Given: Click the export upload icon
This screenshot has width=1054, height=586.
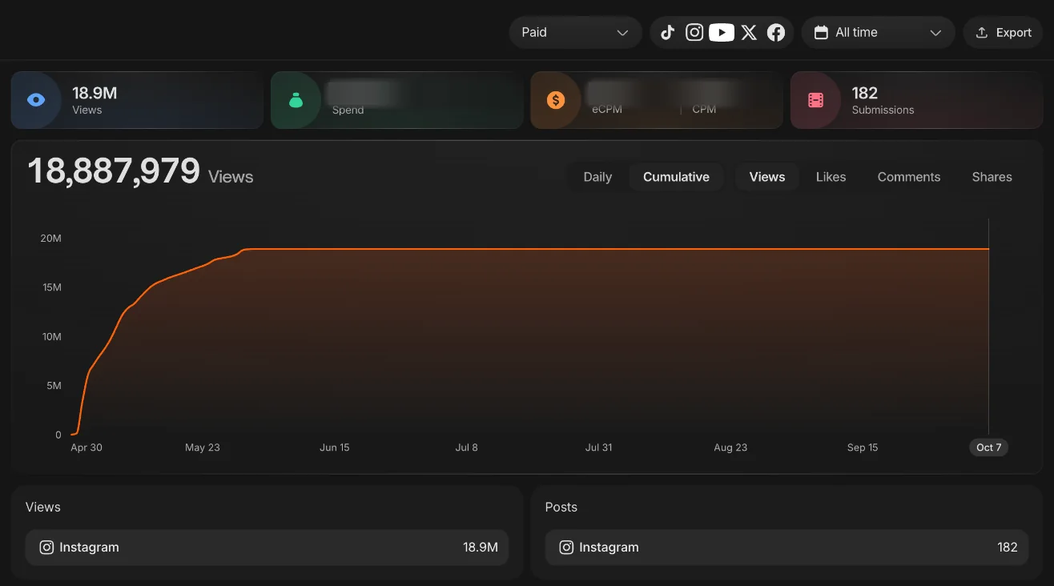Looking at the screenshot, I should [981, 33].
